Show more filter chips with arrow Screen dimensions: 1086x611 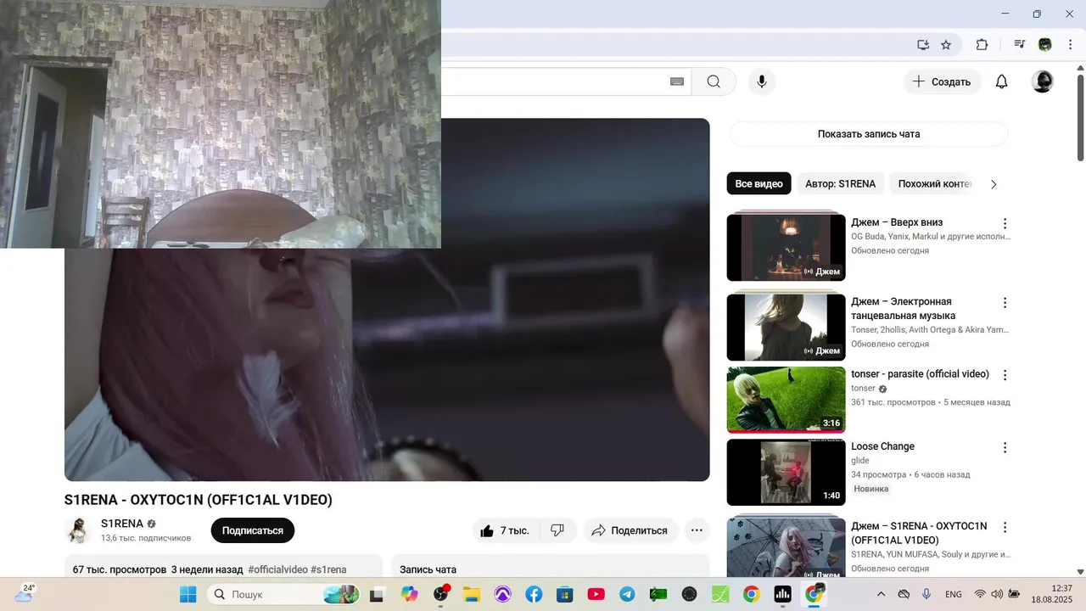[994, 183]
